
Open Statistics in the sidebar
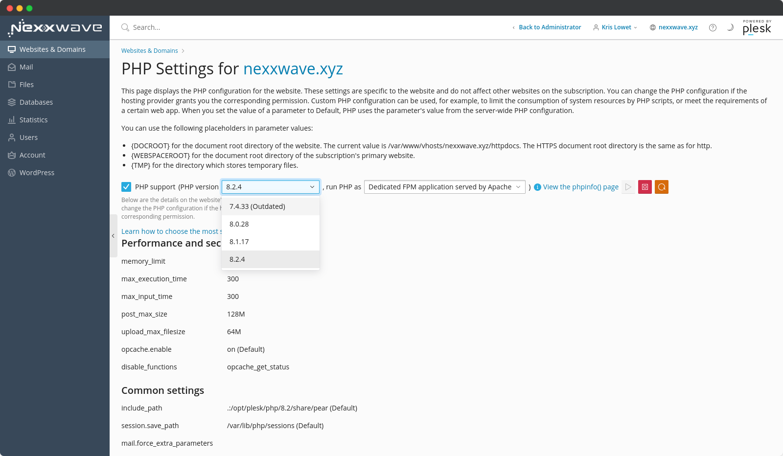click(55, 120)
